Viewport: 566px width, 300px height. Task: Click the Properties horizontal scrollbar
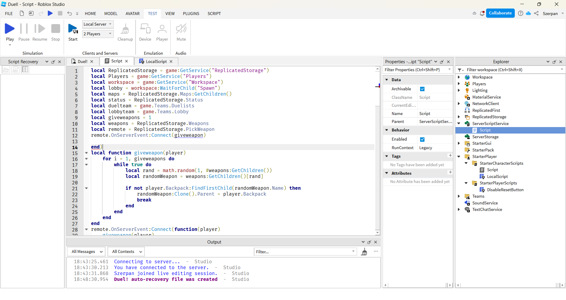[x=418, y=285]
